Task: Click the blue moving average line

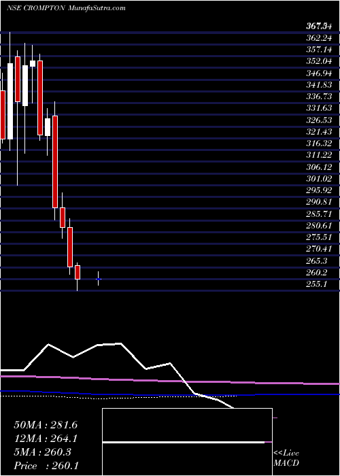Action: (170, 394)
